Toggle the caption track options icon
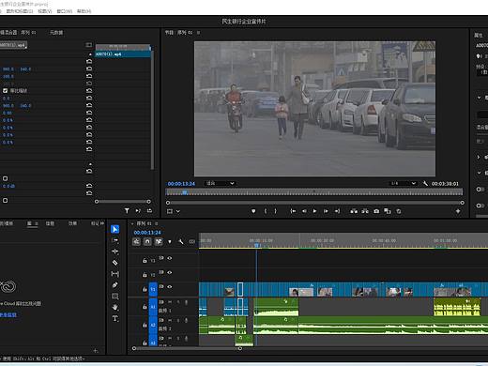This screenshot has height=366, width=488. pyautogui.click(x=191, y=241)
